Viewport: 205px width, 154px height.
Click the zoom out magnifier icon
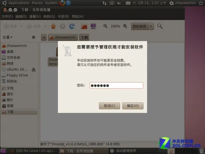coord(105,26)
